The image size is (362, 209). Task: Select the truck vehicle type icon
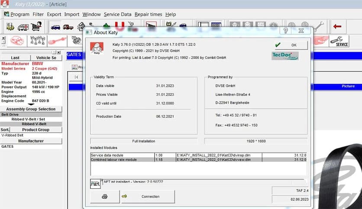click(x=68, y=27)
